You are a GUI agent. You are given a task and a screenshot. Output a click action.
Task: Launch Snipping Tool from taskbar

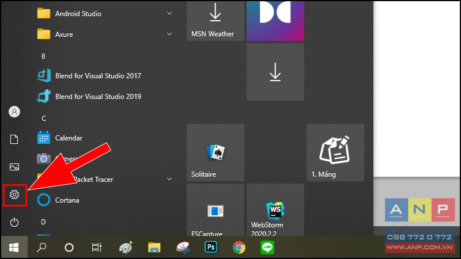[x=183, y=247]
